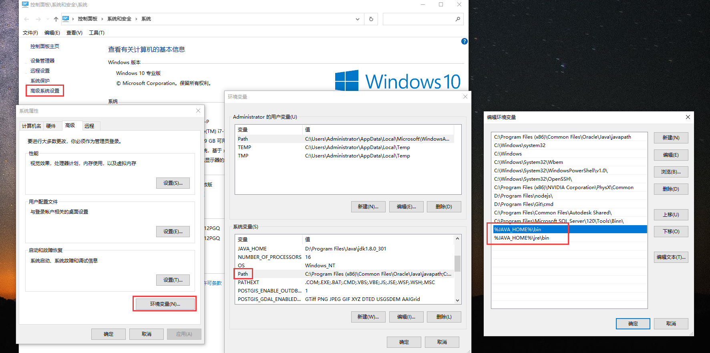Select PATHEXT system variable row

coord(345,282)
